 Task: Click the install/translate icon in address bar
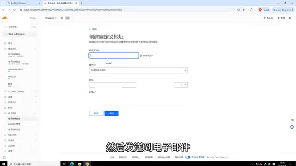tap(239, 10)
